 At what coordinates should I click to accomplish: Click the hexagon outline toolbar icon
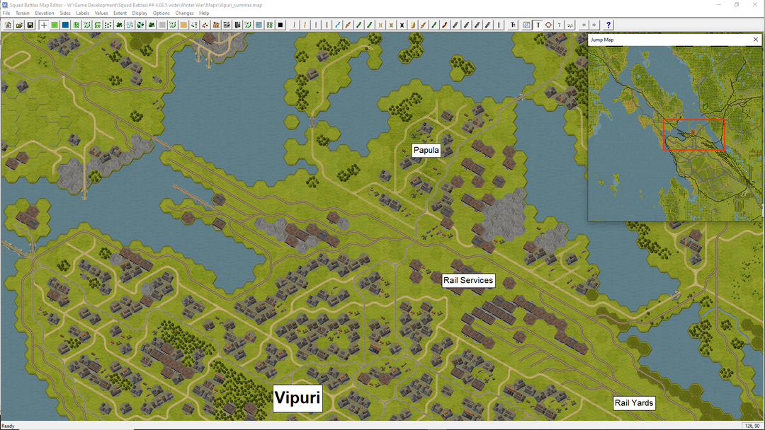tap(548, 25)
